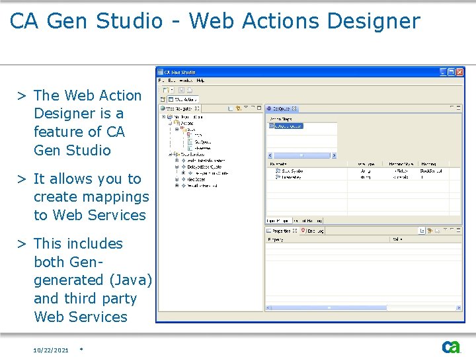Close the Web Navigator view tab
Screen dimensions: 476x357
tap(197, 108)
